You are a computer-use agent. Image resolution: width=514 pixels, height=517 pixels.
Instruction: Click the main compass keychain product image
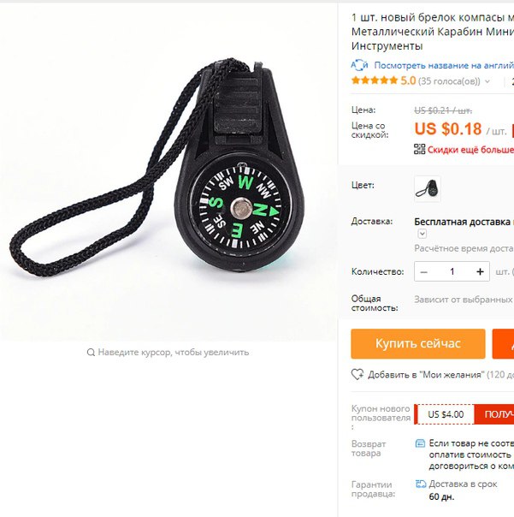click(x=168, y=171)
